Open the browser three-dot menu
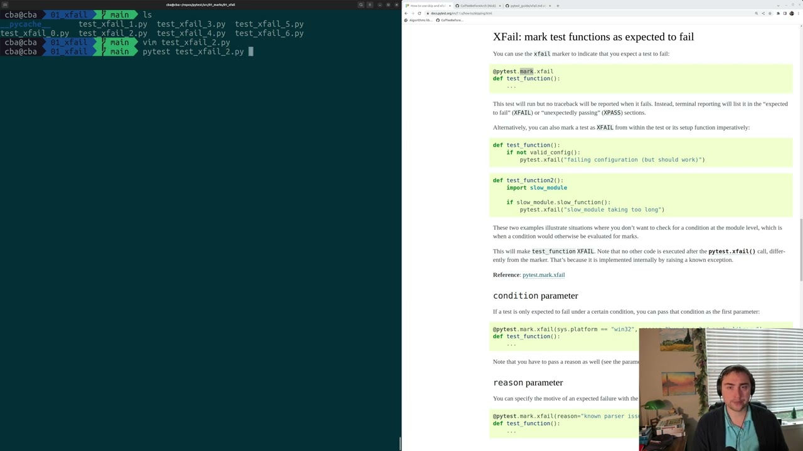The image size is (803, 451). click(x=799, y=13)
